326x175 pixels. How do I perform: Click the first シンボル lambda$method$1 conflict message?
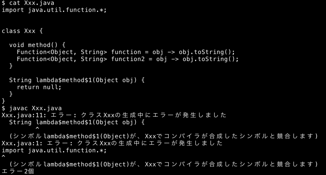pos(163,136)
